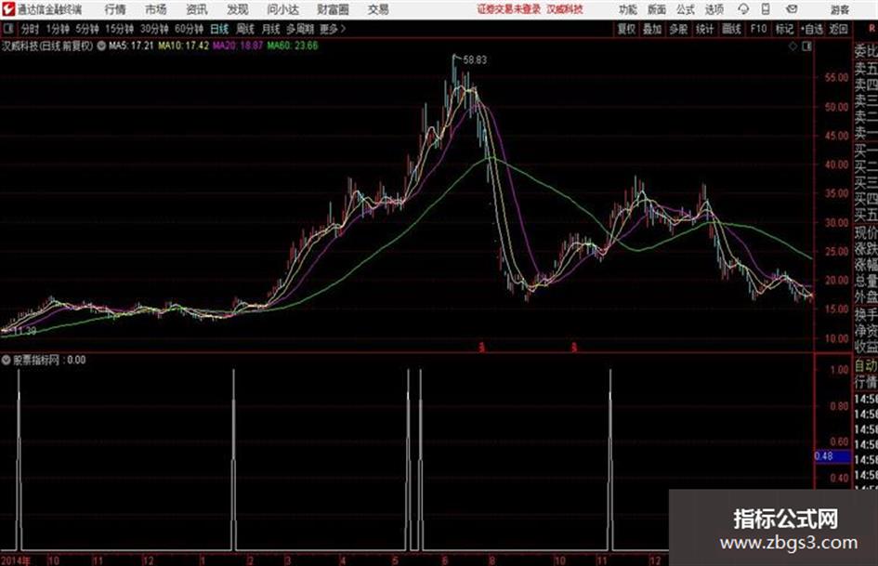Click the 游客 guest account label

(x=840, y=9)
